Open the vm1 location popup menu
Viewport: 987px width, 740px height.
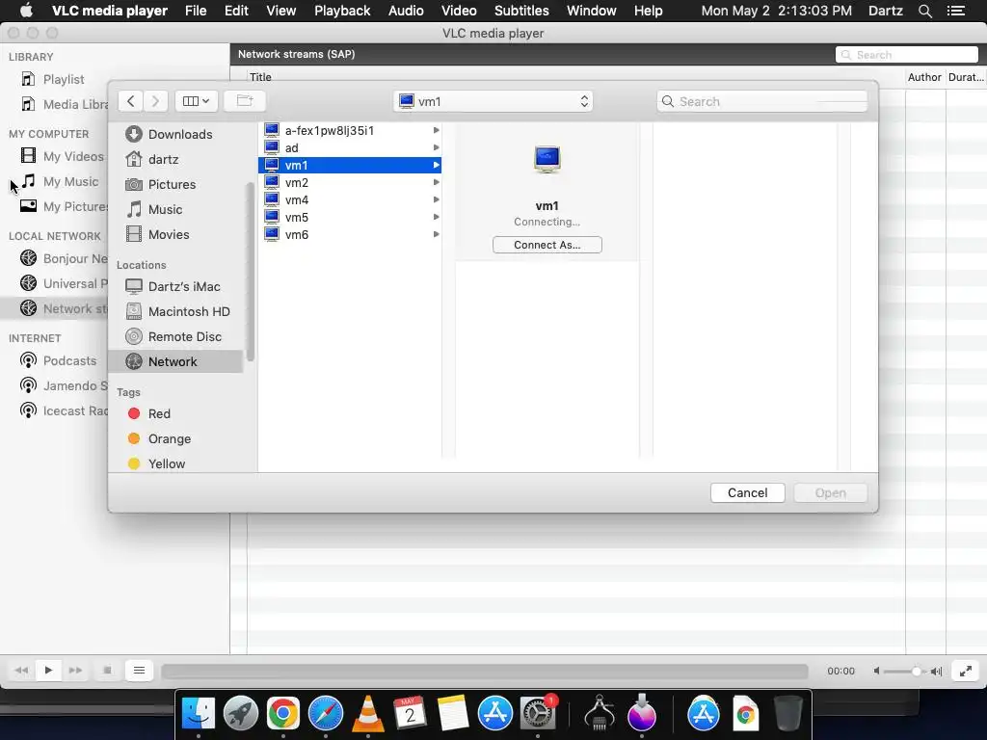coord(493,101)
